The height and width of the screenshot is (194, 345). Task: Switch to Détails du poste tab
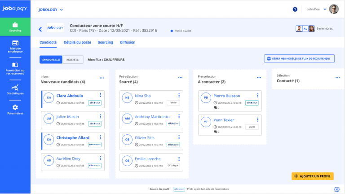77,42
